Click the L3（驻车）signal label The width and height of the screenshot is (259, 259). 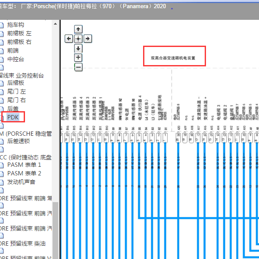(153, 112)
